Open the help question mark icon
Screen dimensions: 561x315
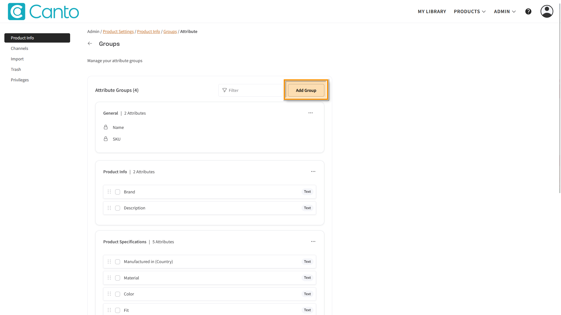[x=528, y=11]
